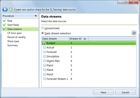
Task: Go to Share type step
Action: pyautogui.click(x=13, y=41)
